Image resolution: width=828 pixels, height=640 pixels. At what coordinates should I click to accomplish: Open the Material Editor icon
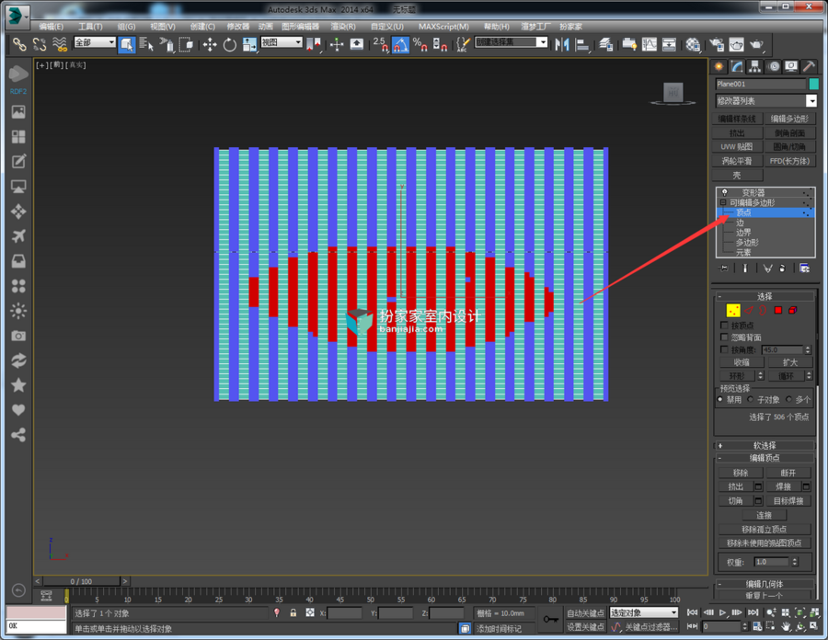tap(693, 45)
